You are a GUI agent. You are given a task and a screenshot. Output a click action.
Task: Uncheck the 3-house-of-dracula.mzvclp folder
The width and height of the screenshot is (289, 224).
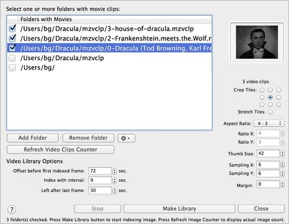[13, 28]
